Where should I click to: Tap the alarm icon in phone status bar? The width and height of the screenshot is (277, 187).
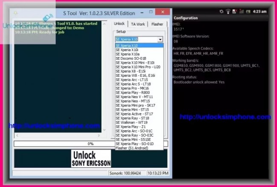[221, 12]
